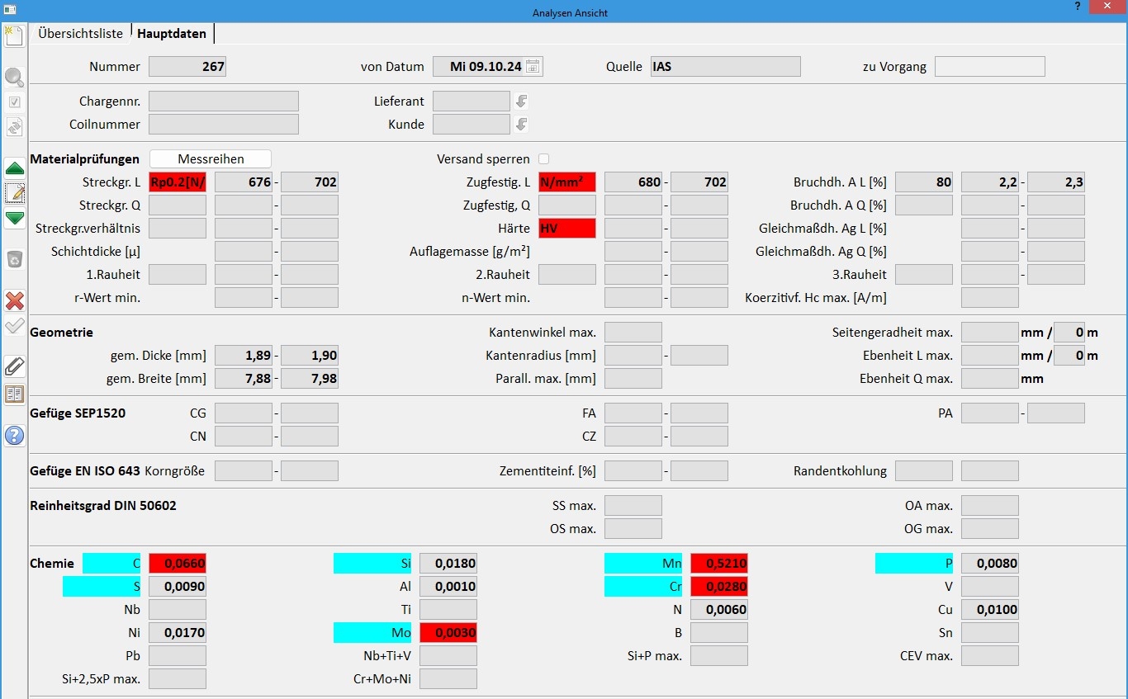Viewport: 1128px width, 699px height.
Task: Click the lookup arrow icon beside Kunde
Action: point(521,125)
